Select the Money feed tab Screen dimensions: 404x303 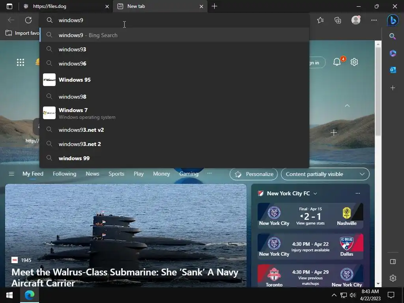point(161,174)
